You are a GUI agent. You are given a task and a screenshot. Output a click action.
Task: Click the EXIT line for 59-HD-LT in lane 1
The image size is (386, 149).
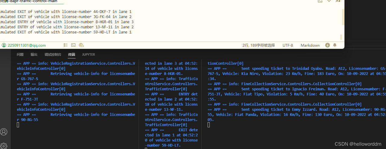tap(66, 32)
